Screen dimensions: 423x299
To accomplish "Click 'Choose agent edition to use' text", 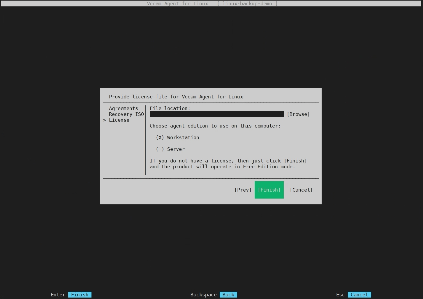I will point(215,126).
